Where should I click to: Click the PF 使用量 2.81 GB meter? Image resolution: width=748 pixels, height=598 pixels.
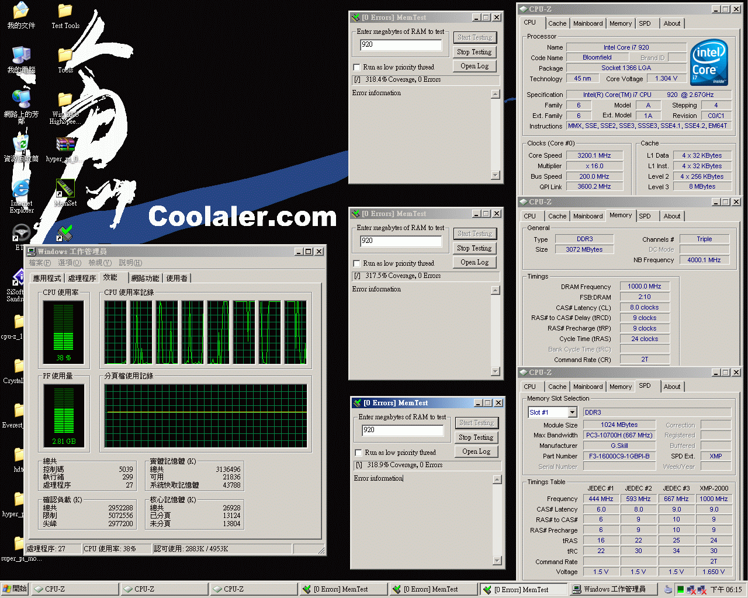[64, 416]
